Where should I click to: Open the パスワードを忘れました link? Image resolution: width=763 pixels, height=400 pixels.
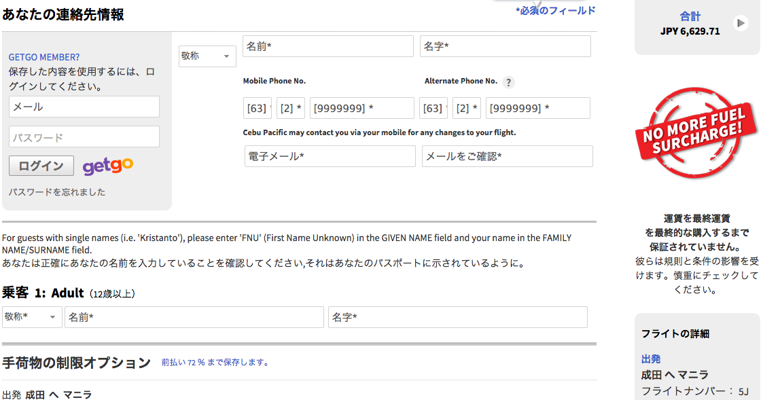tap(57, 192)
